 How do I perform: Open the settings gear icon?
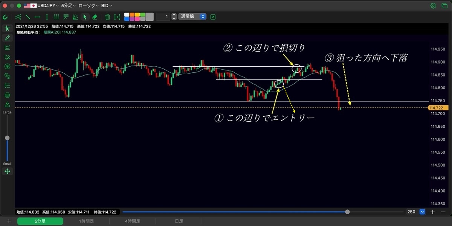[433, 6]
